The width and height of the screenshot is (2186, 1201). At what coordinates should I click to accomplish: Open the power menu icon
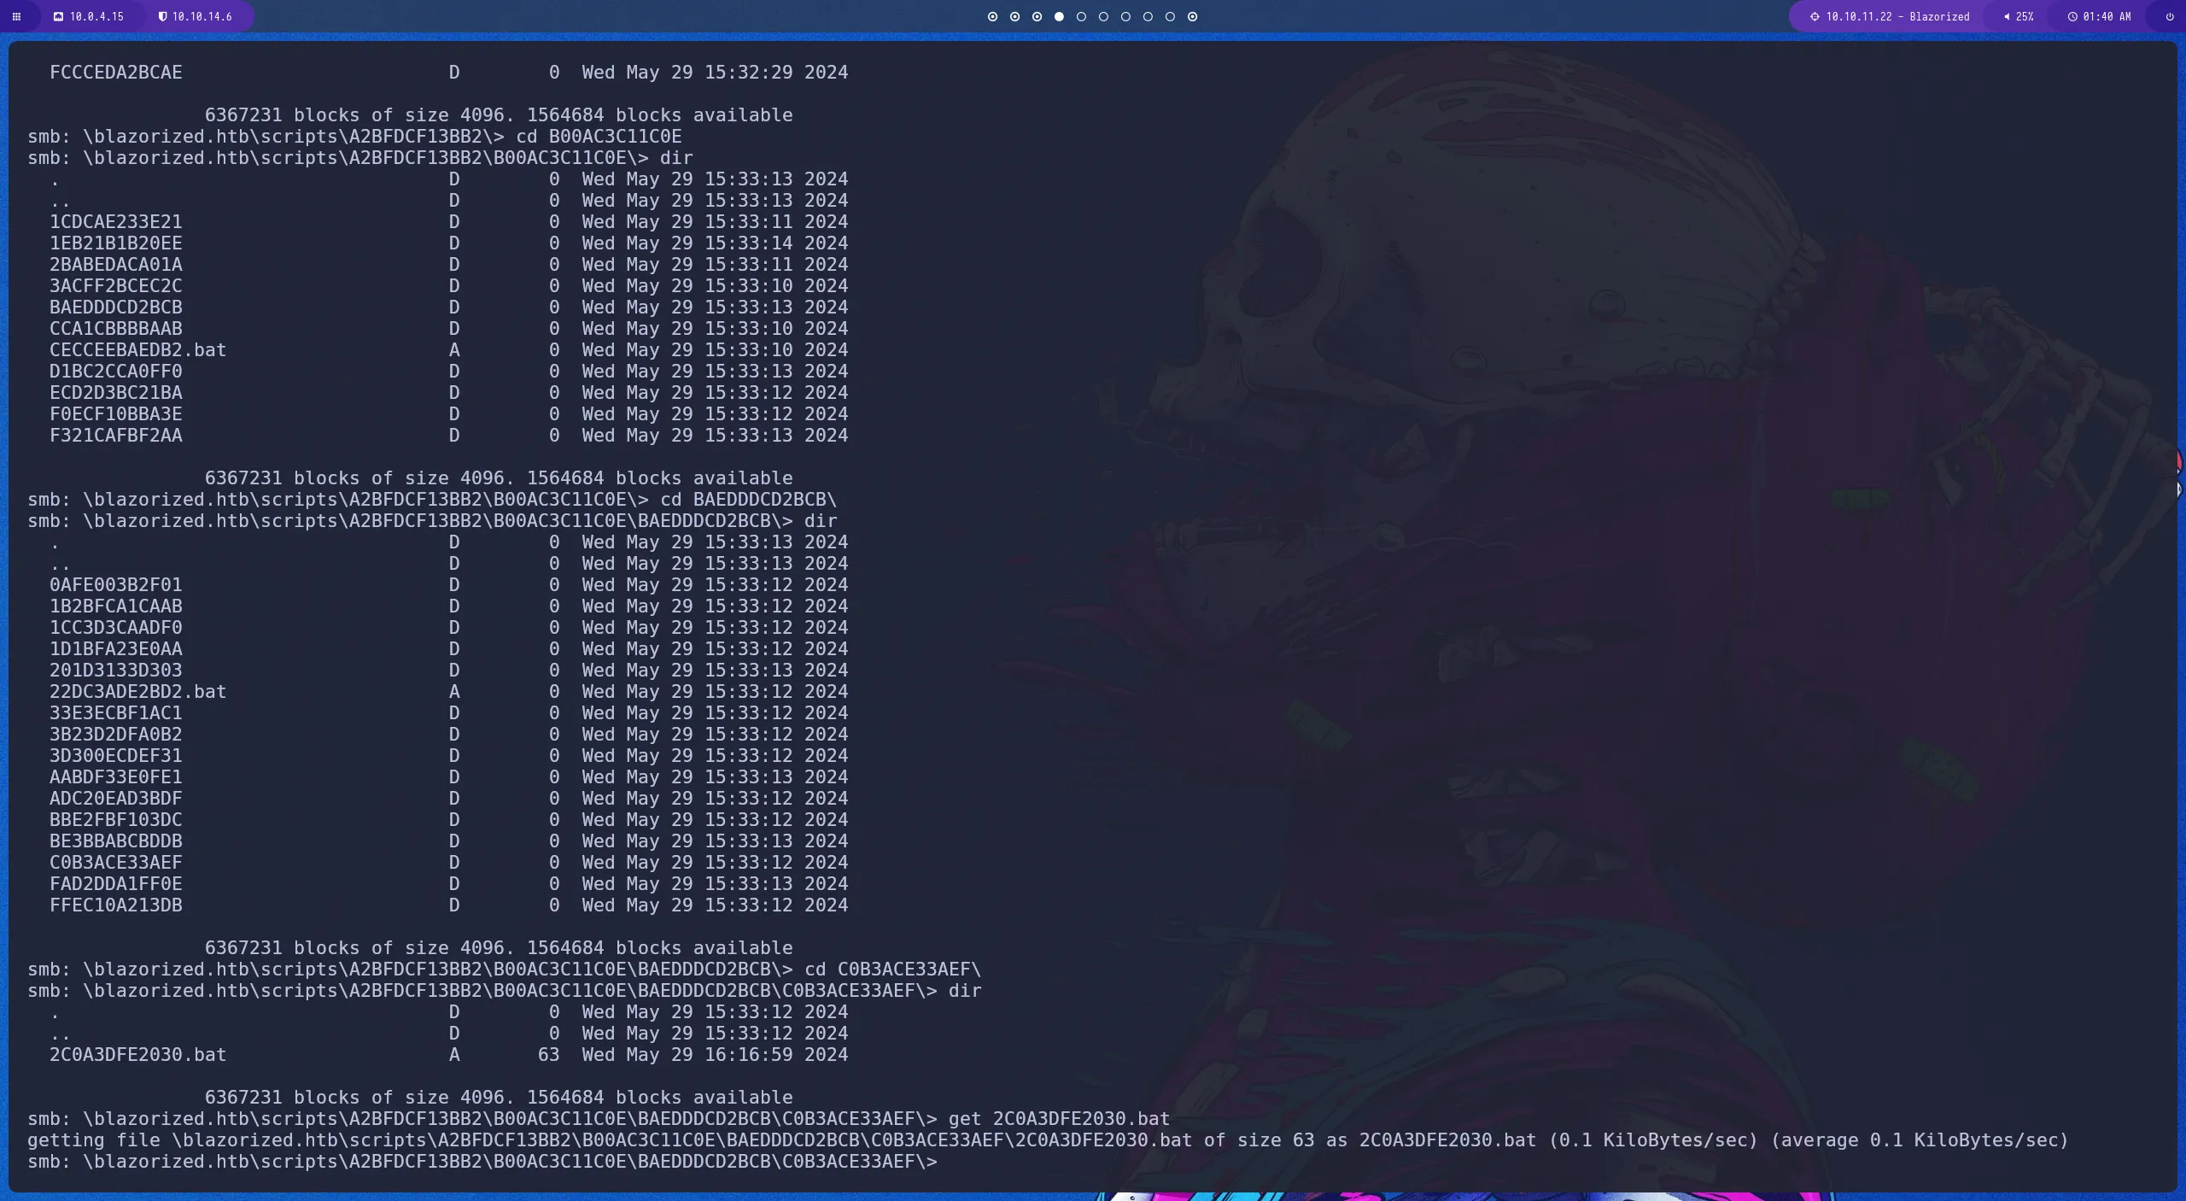(x=2170, y=16)
